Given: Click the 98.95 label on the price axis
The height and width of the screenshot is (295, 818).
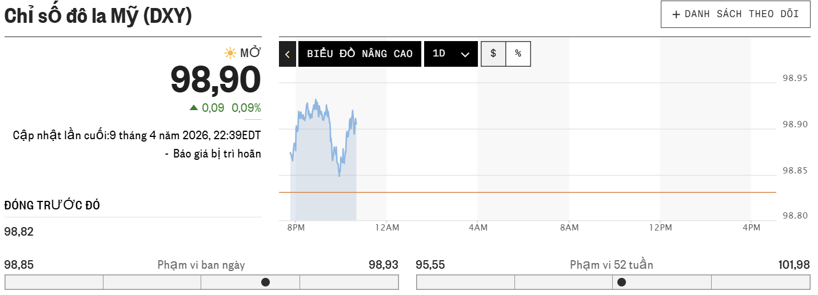Looking at the screenshot, I should 795,78.
